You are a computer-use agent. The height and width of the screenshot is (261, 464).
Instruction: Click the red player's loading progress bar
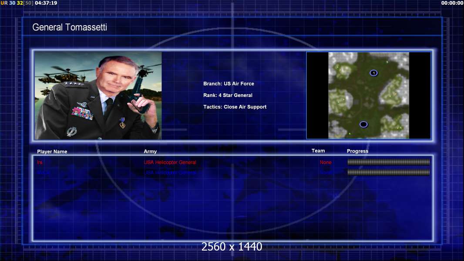click(x=388, y=162)
